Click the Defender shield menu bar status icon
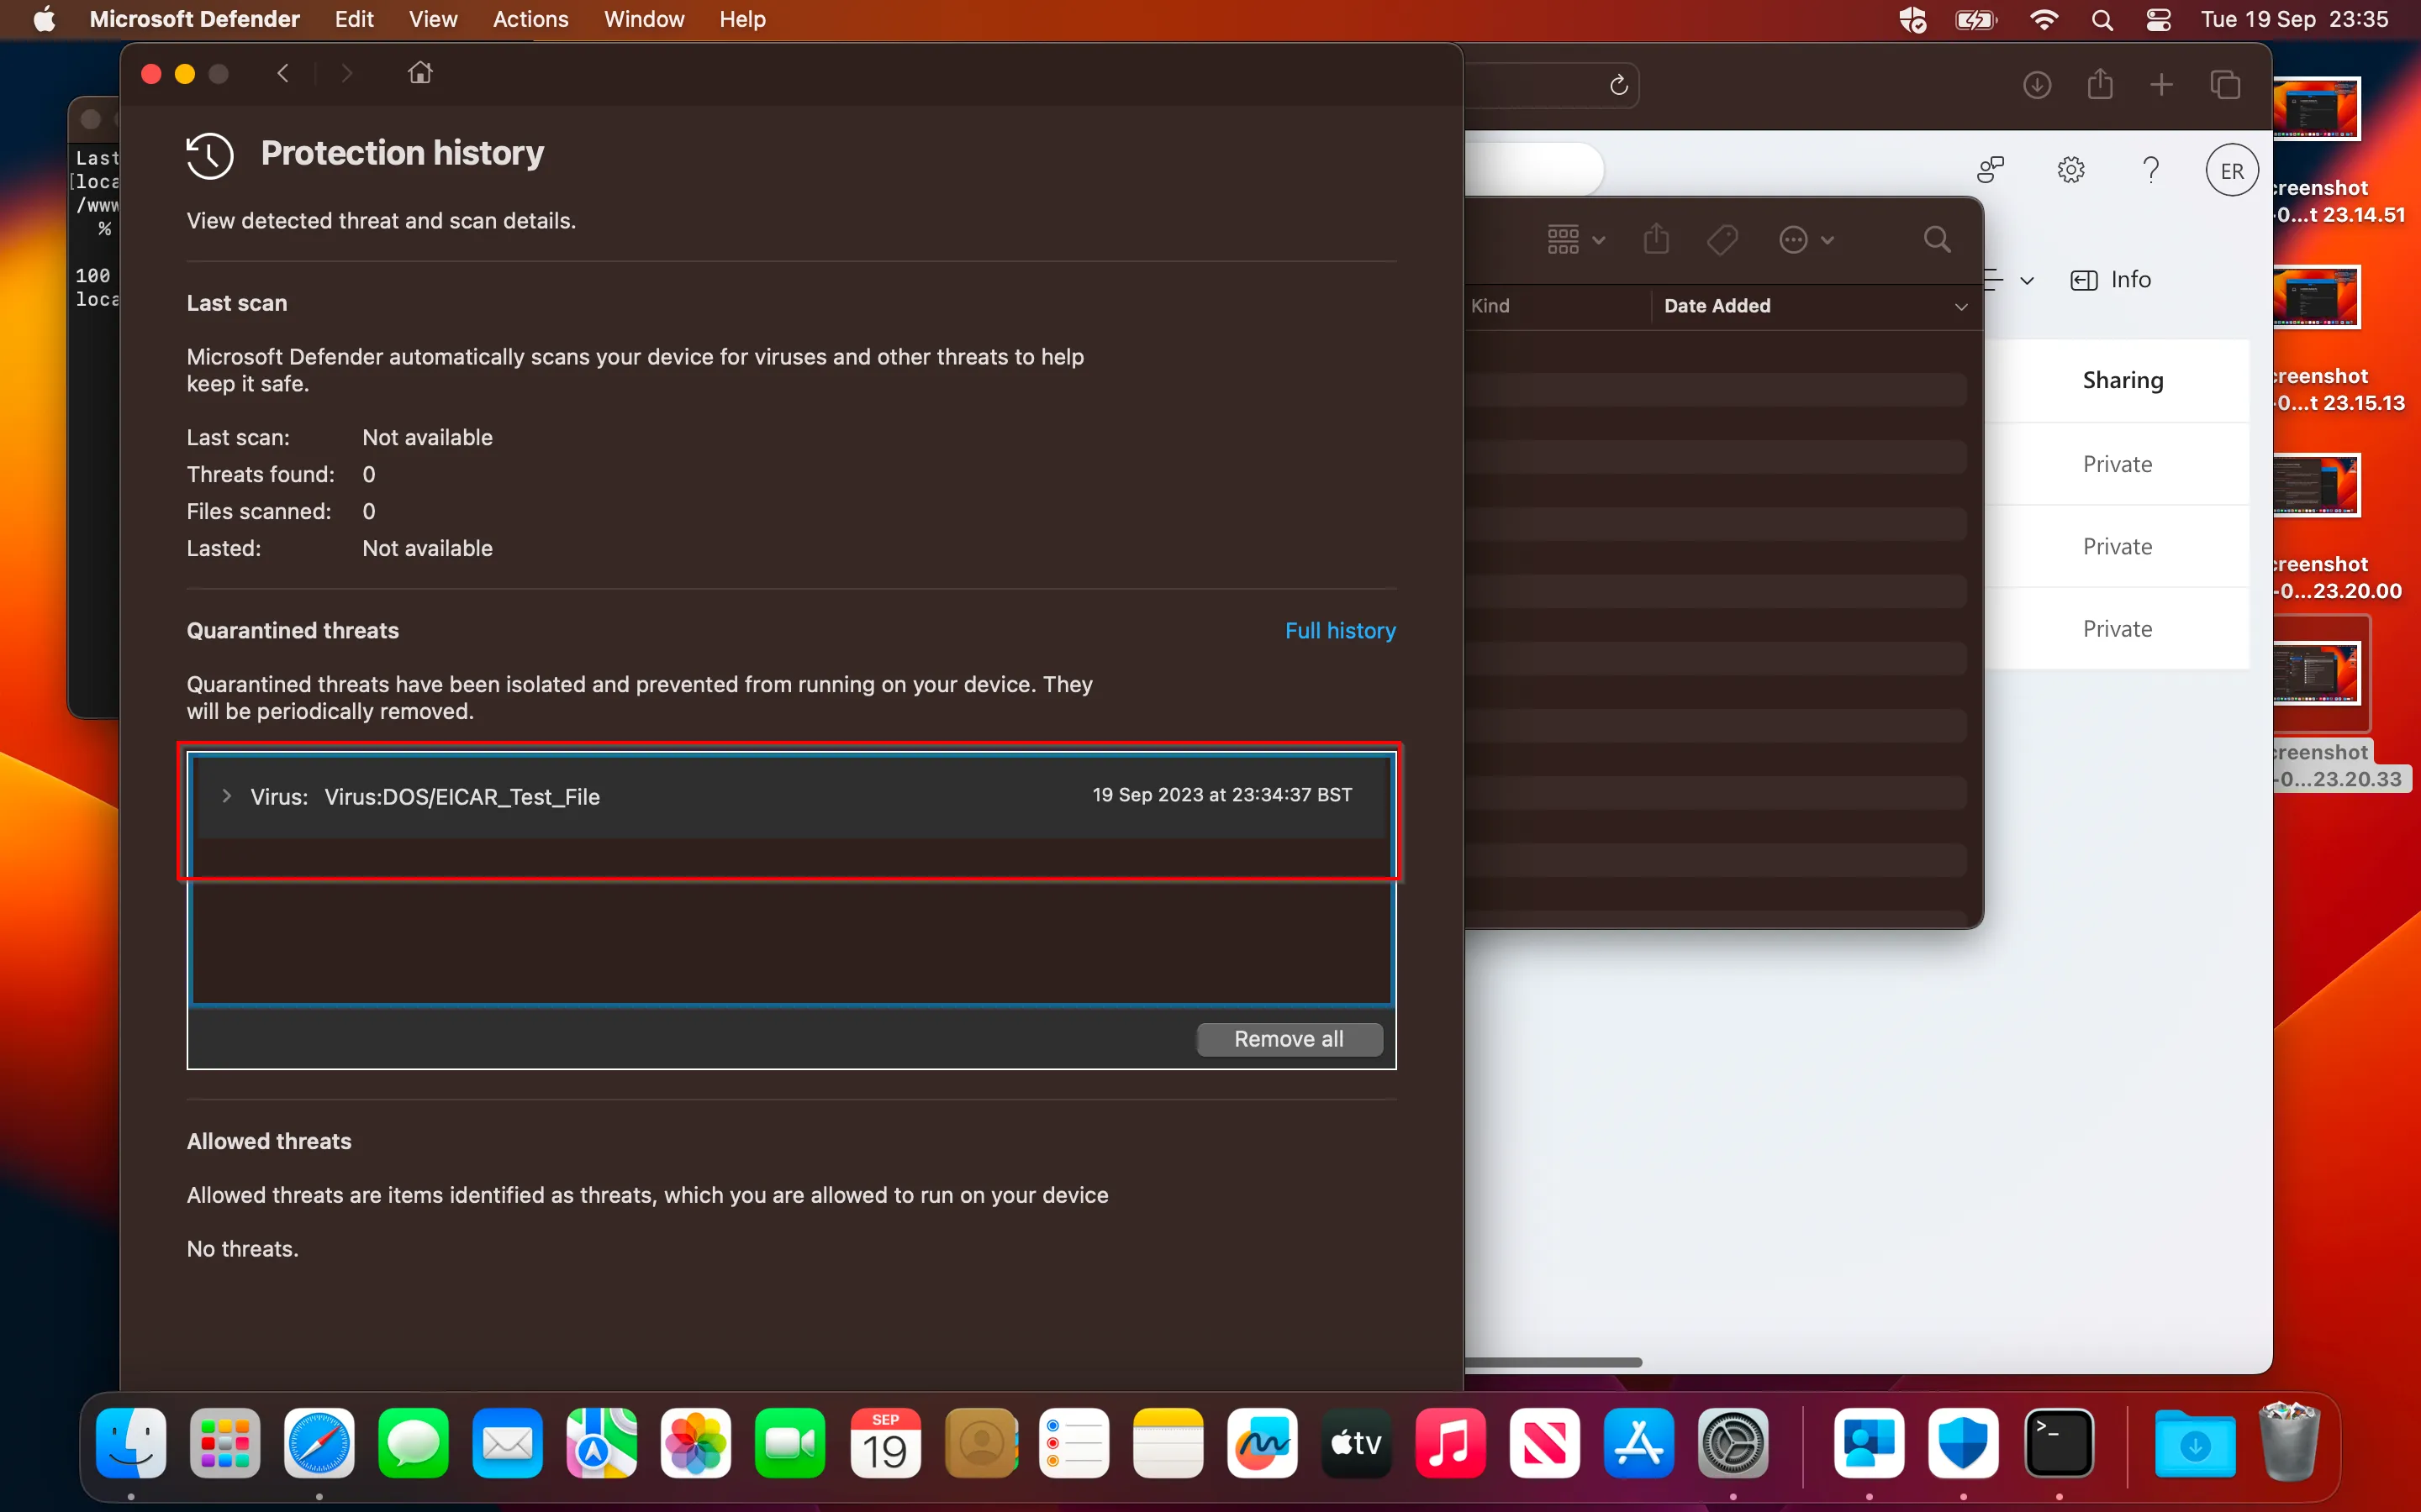 [x=1912, y=19]
